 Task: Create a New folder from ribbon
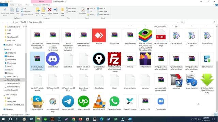point(62,12)
